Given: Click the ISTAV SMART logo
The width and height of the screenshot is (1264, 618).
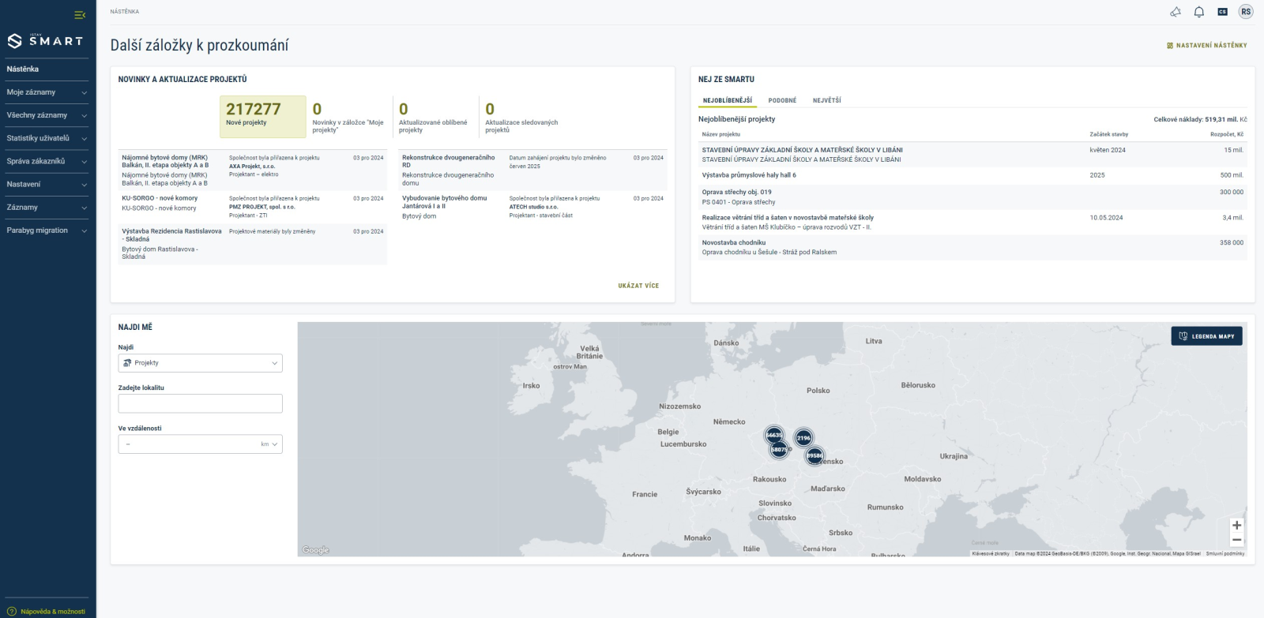Looking at the screenshot, I should click(x=45, y=41).
